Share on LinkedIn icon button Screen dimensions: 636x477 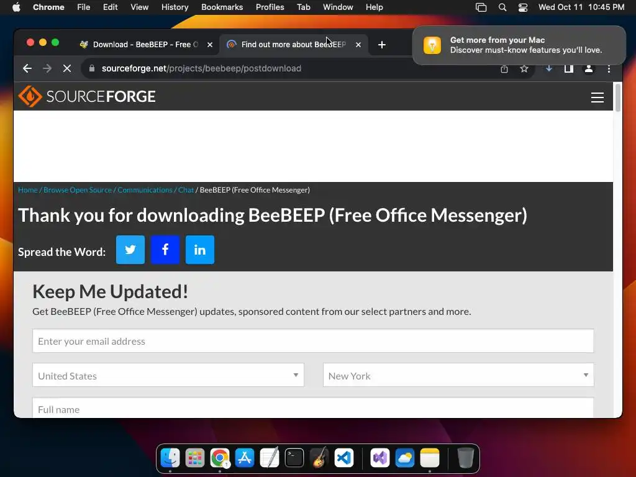click(200, 250)
